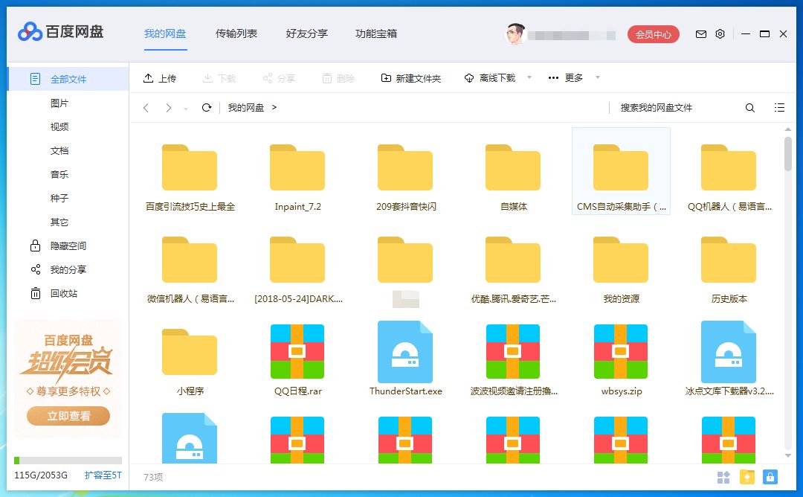Click the storage usage progress bar
This screenshot has width=803, height=497.
pos(68,460)
